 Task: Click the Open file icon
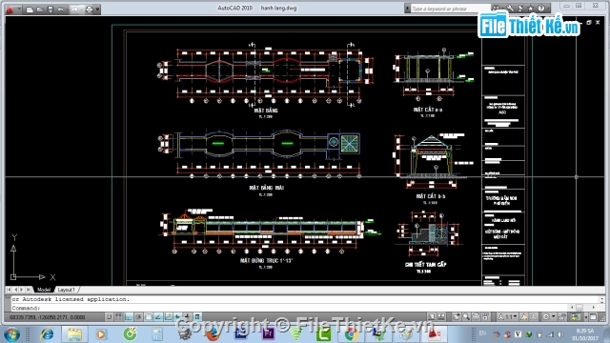pos(40,10)
